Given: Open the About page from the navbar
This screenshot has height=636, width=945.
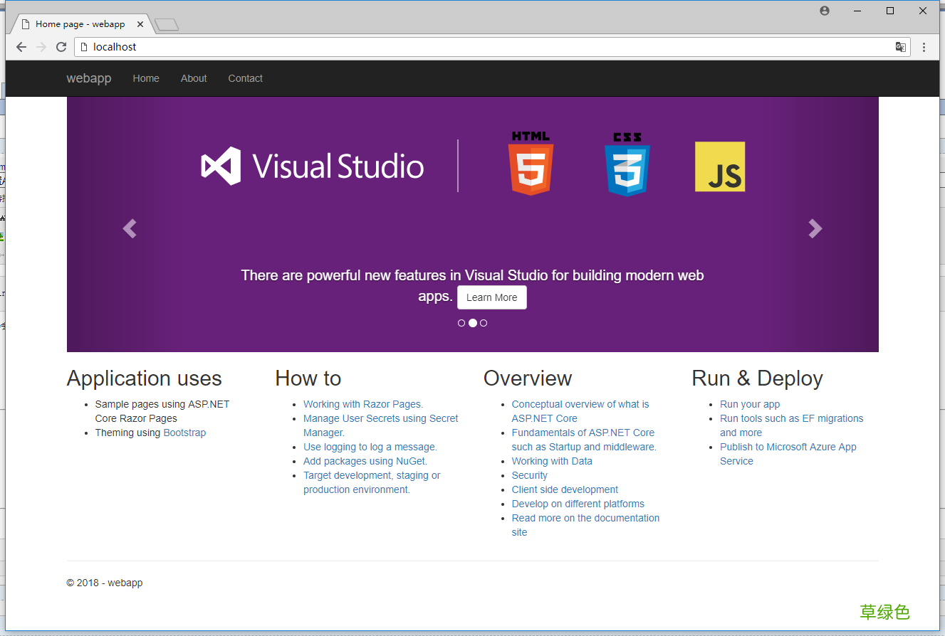Looking at the screenshot, I should coord(193,78).
